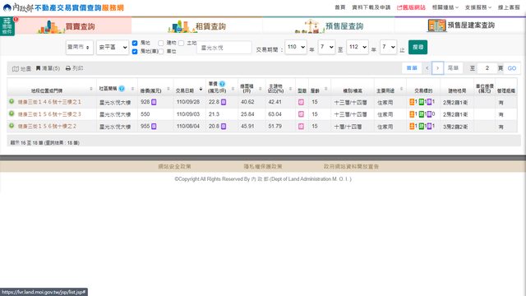
Task: Click the green search button
Action: [x=418, y=47]
